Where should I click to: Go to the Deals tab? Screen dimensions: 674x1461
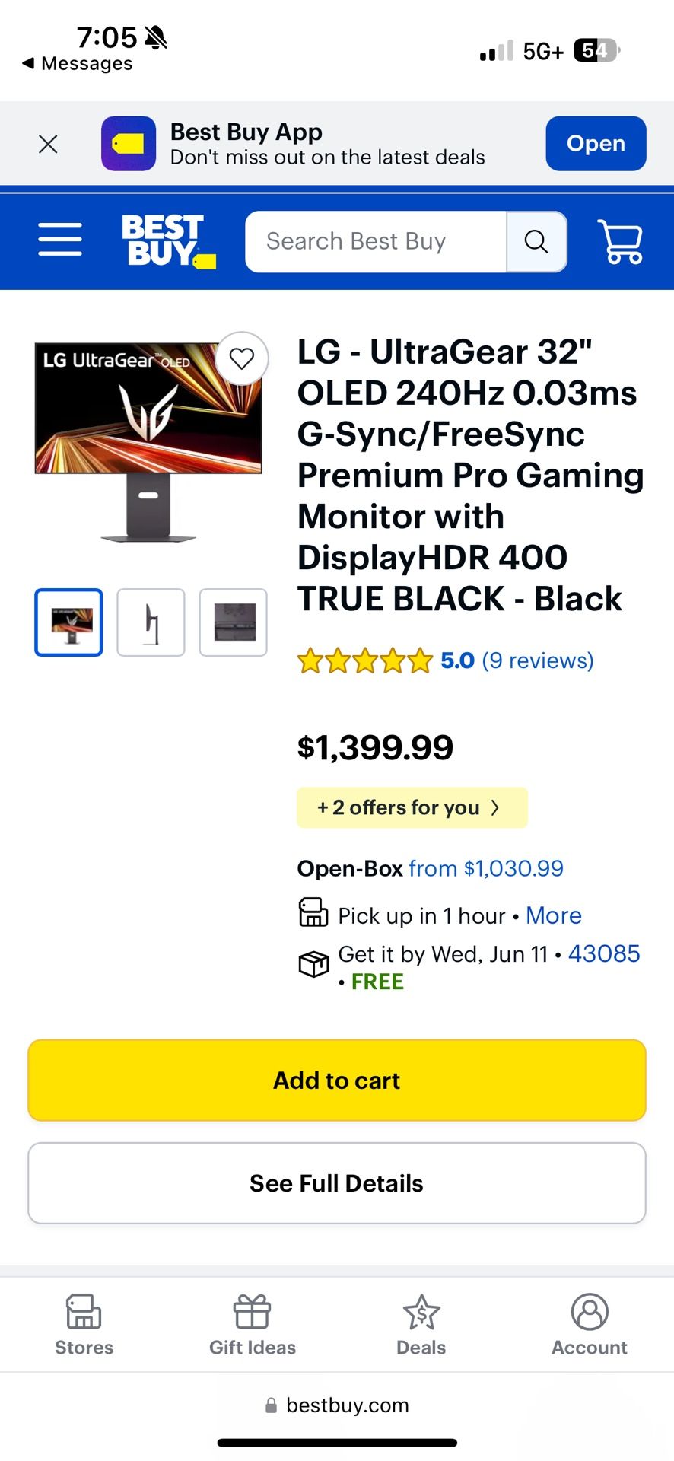pyautogui.click(x=421, y=1325)
